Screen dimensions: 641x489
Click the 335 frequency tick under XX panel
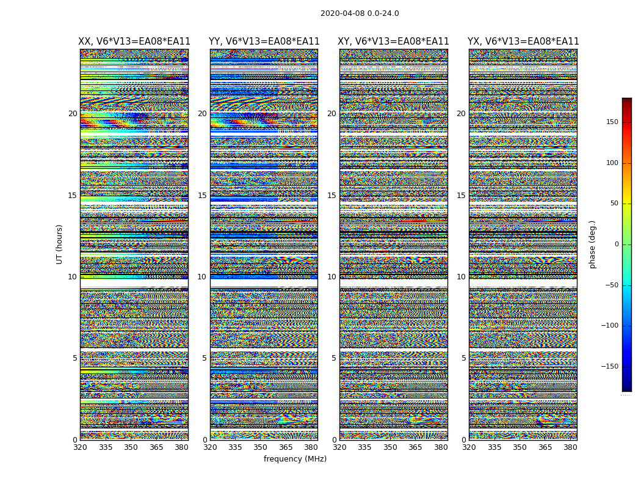[x=106, y=447]
